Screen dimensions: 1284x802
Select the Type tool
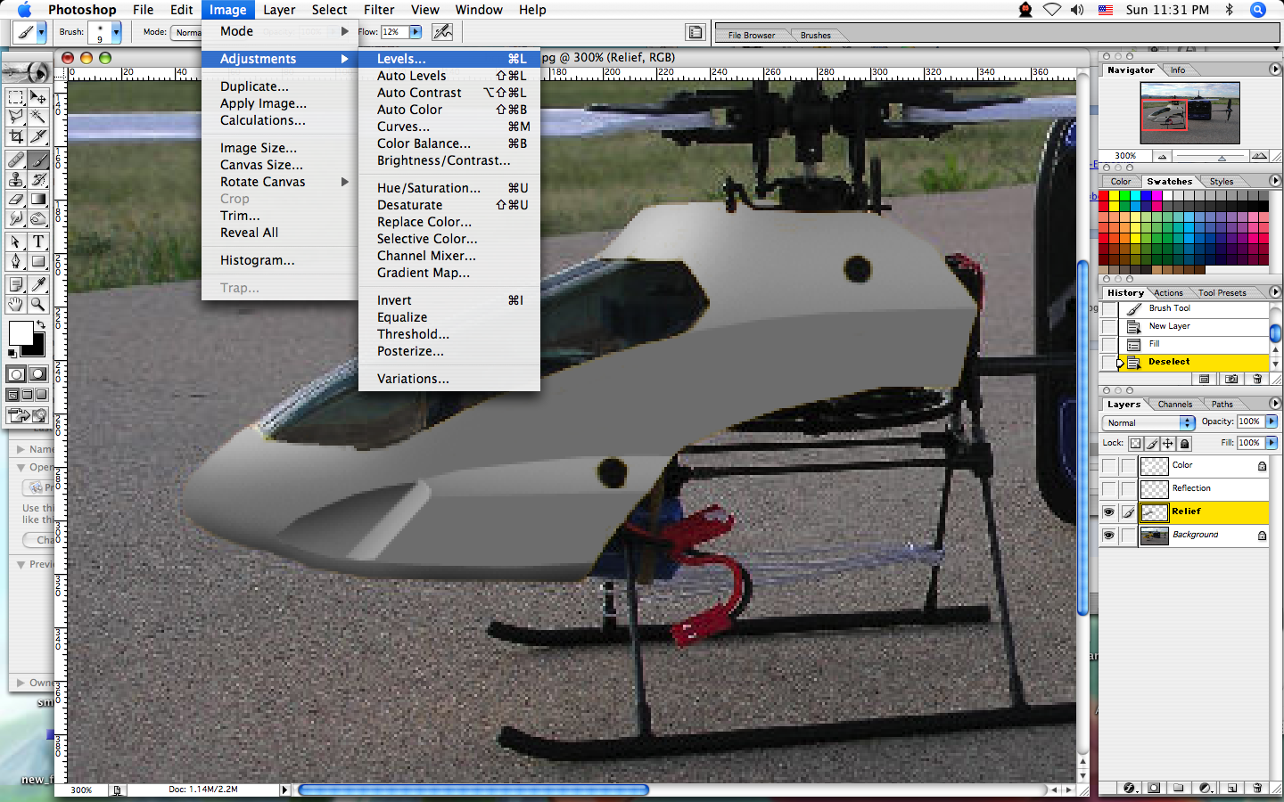click(38, 242)
